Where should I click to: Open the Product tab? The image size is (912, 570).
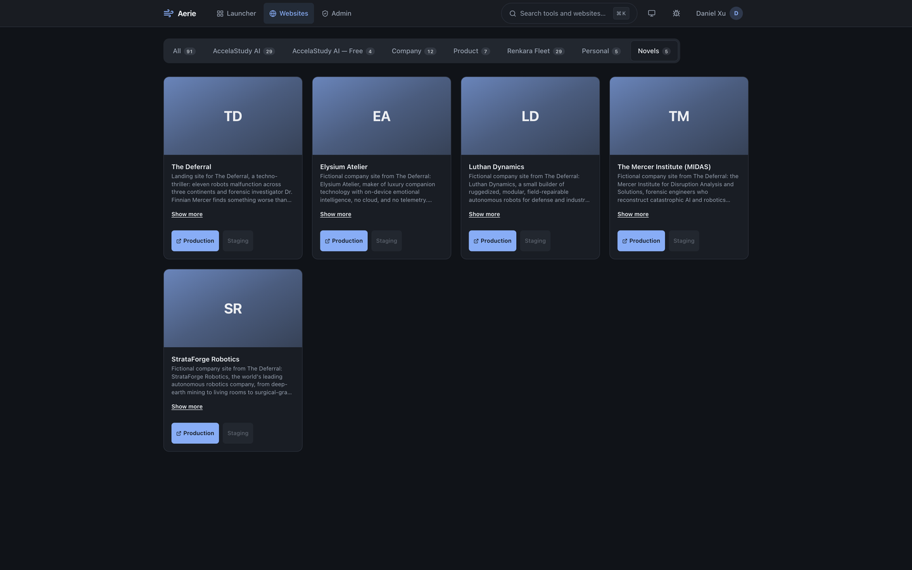tap(471, 51)
